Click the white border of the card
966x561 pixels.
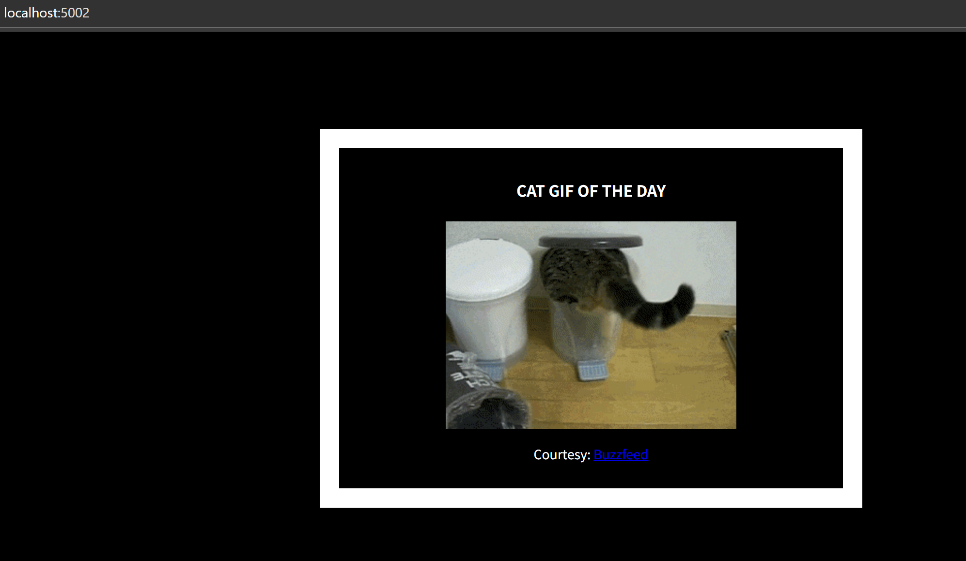tap(591, 139)
